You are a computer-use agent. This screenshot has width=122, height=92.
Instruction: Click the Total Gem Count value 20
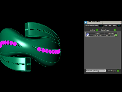[119, 26]
